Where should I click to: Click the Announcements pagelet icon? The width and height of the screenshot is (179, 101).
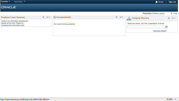[55, 17]
